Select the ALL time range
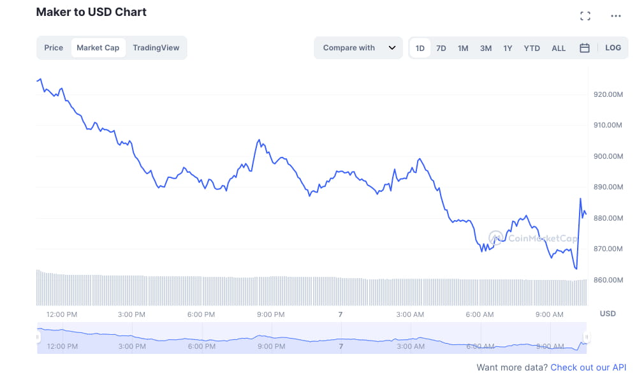Screen dimensions: 644x382 click(559, 48)
